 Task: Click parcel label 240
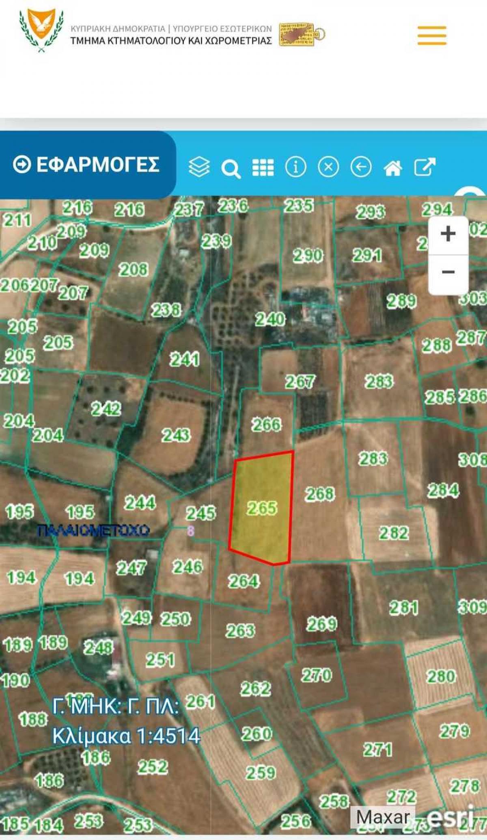270,319
